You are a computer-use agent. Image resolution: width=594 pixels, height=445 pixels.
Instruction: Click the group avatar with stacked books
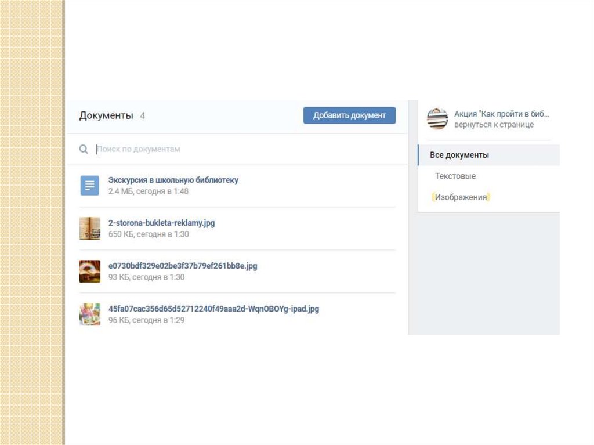437,119
